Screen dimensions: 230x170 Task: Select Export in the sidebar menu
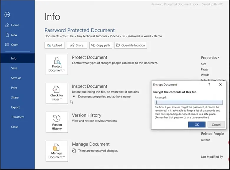(x=15, y=107)
